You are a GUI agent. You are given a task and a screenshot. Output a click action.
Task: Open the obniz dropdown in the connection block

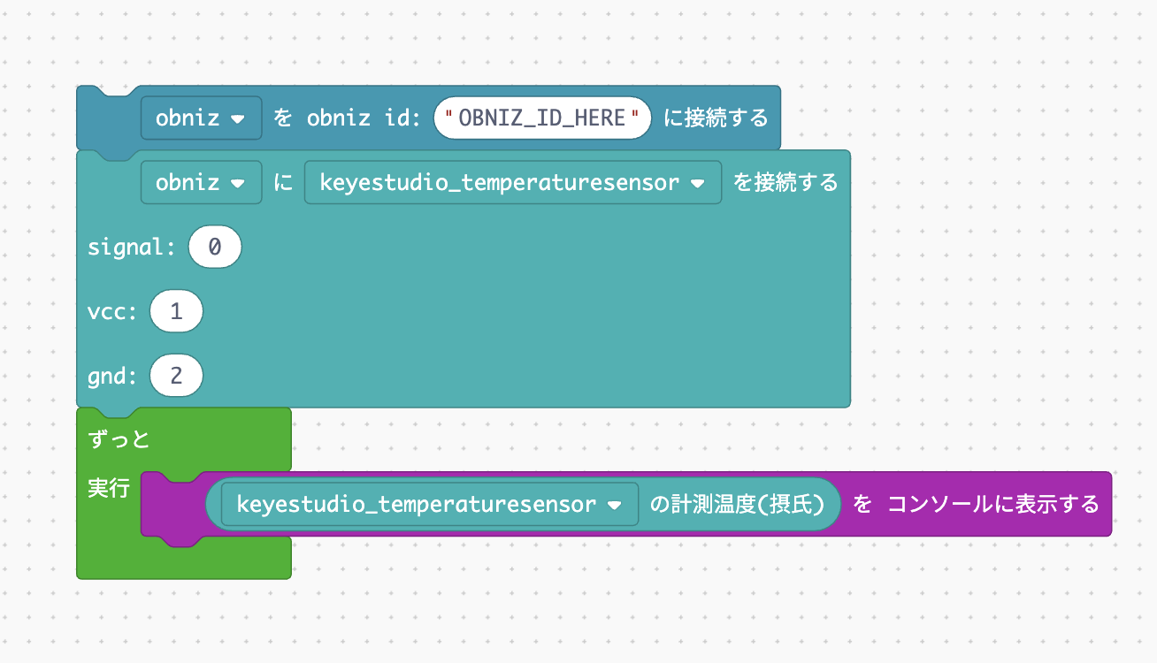tap(200, 117)
